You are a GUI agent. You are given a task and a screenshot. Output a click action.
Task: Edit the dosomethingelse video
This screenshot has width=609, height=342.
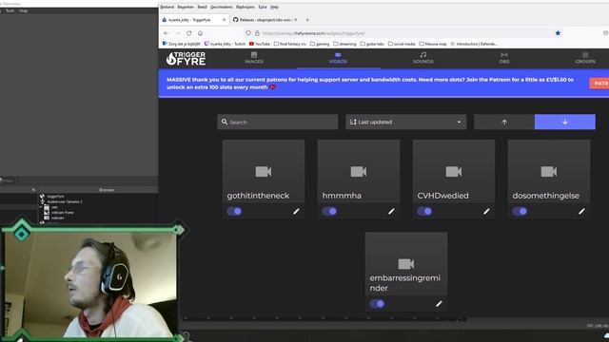[x=581, y=211]
